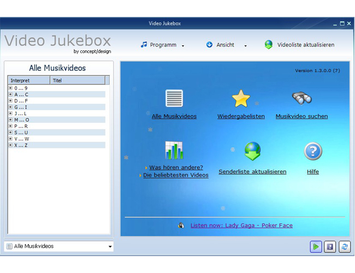Click the blue down-arrow Ansicht icon
Viewport: 355px width, 273px height.
click(209, 45)
